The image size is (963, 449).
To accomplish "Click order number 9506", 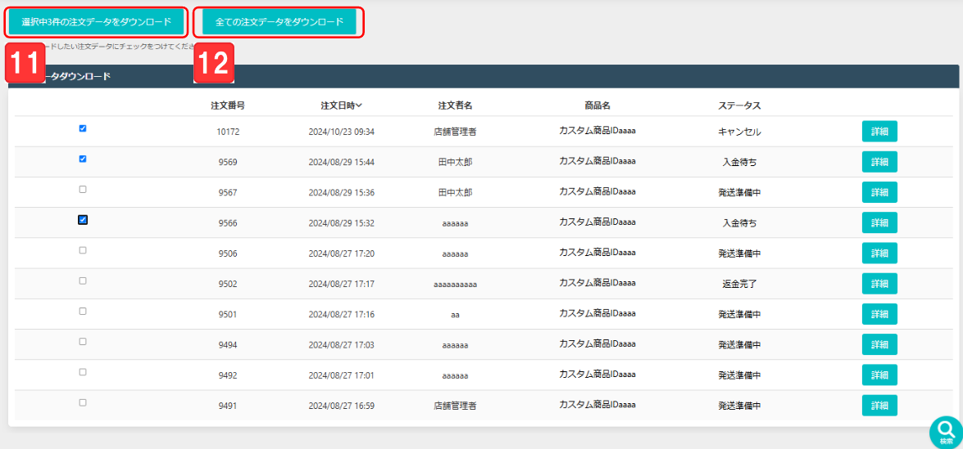I will click(x=228, y=254).
